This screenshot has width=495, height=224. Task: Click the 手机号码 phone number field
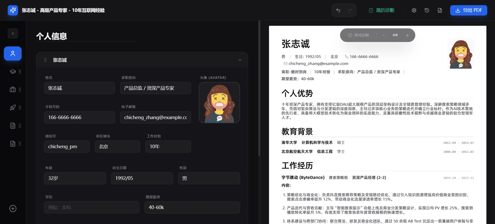coord(79,117)
